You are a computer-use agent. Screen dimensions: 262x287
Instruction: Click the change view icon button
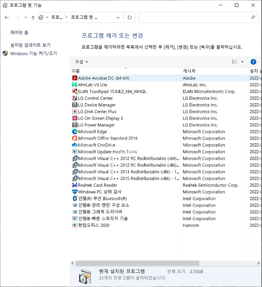click(234, 62)
